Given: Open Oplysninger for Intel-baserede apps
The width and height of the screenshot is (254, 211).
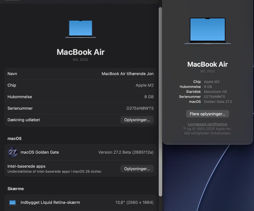Looking at the screenshot, I should point(137,169).
